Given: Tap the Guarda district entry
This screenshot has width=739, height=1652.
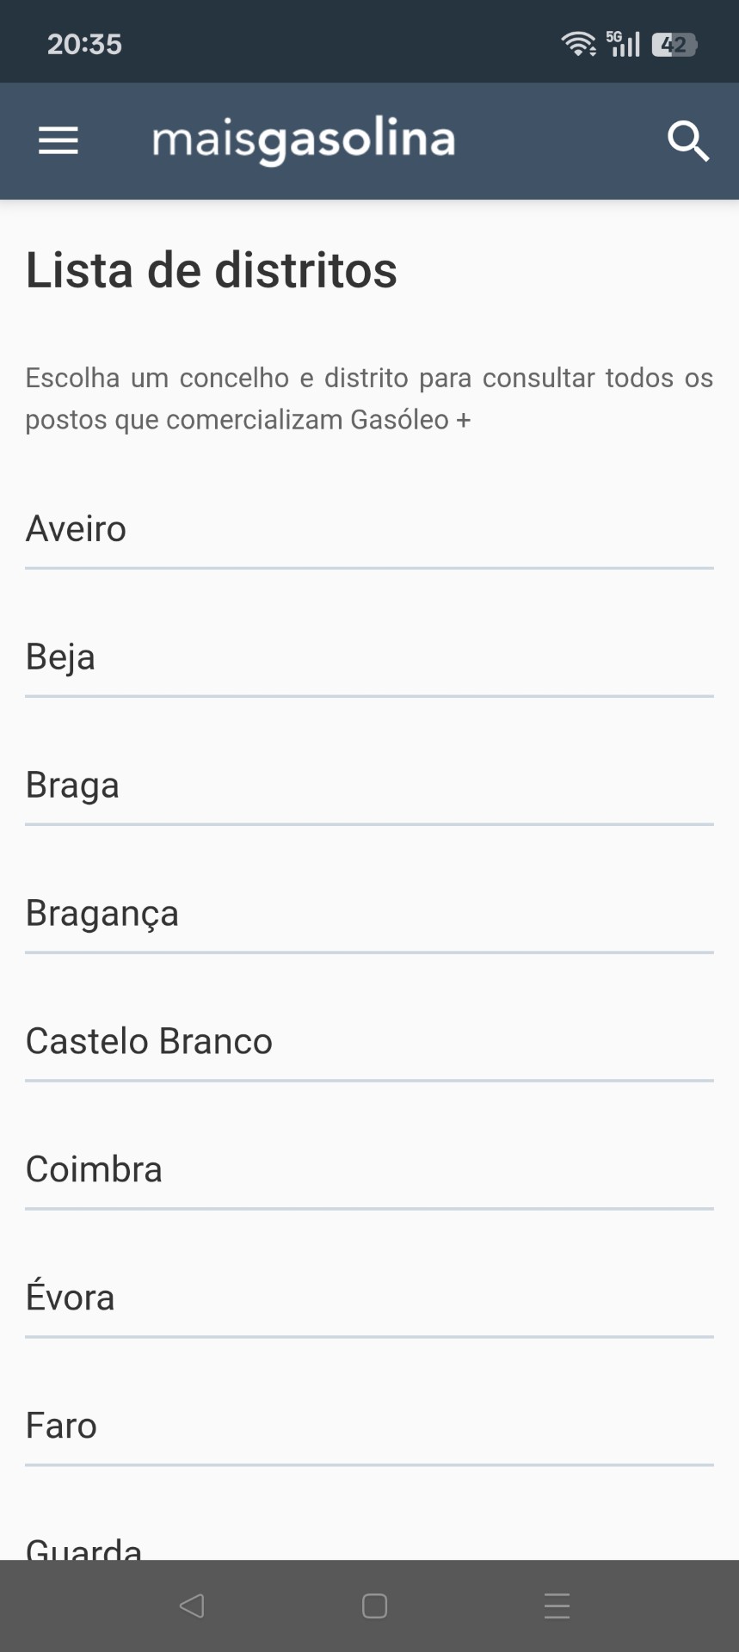Looking at the screenshot, I should pyautogui.click(x=83, y=1549).
